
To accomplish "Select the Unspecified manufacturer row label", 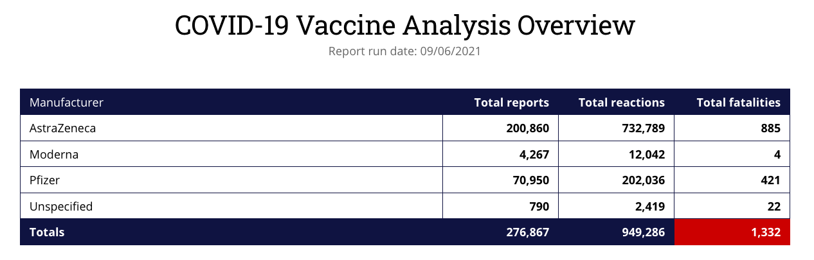I will coord(61,206).
